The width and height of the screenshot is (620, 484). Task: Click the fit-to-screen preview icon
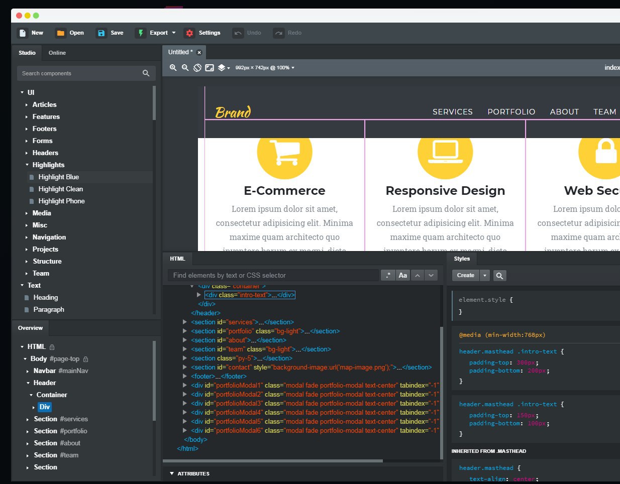[210, 68]
